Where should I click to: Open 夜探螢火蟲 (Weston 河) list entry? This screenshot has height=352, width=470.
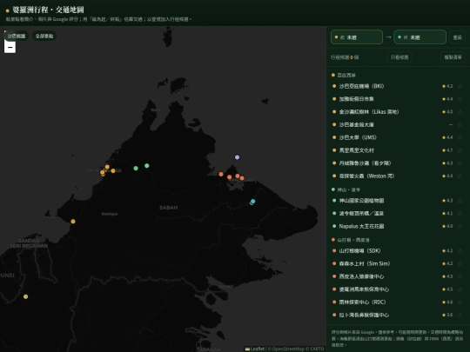point(397,176)
